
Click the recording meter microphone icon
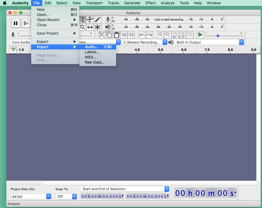point(108,19)
